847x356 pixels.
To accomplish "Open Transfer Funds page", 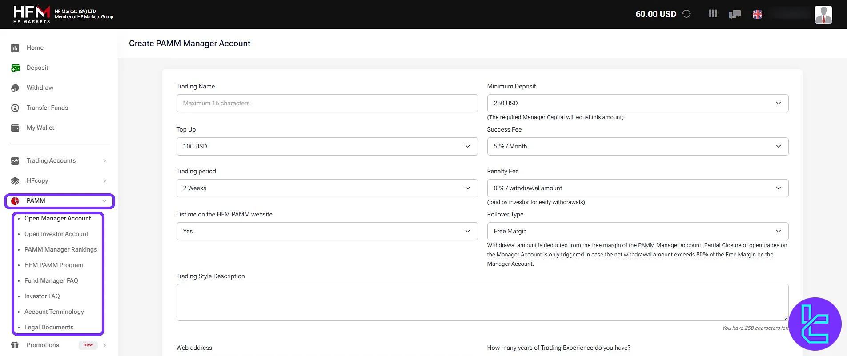I will click(47, 108).
